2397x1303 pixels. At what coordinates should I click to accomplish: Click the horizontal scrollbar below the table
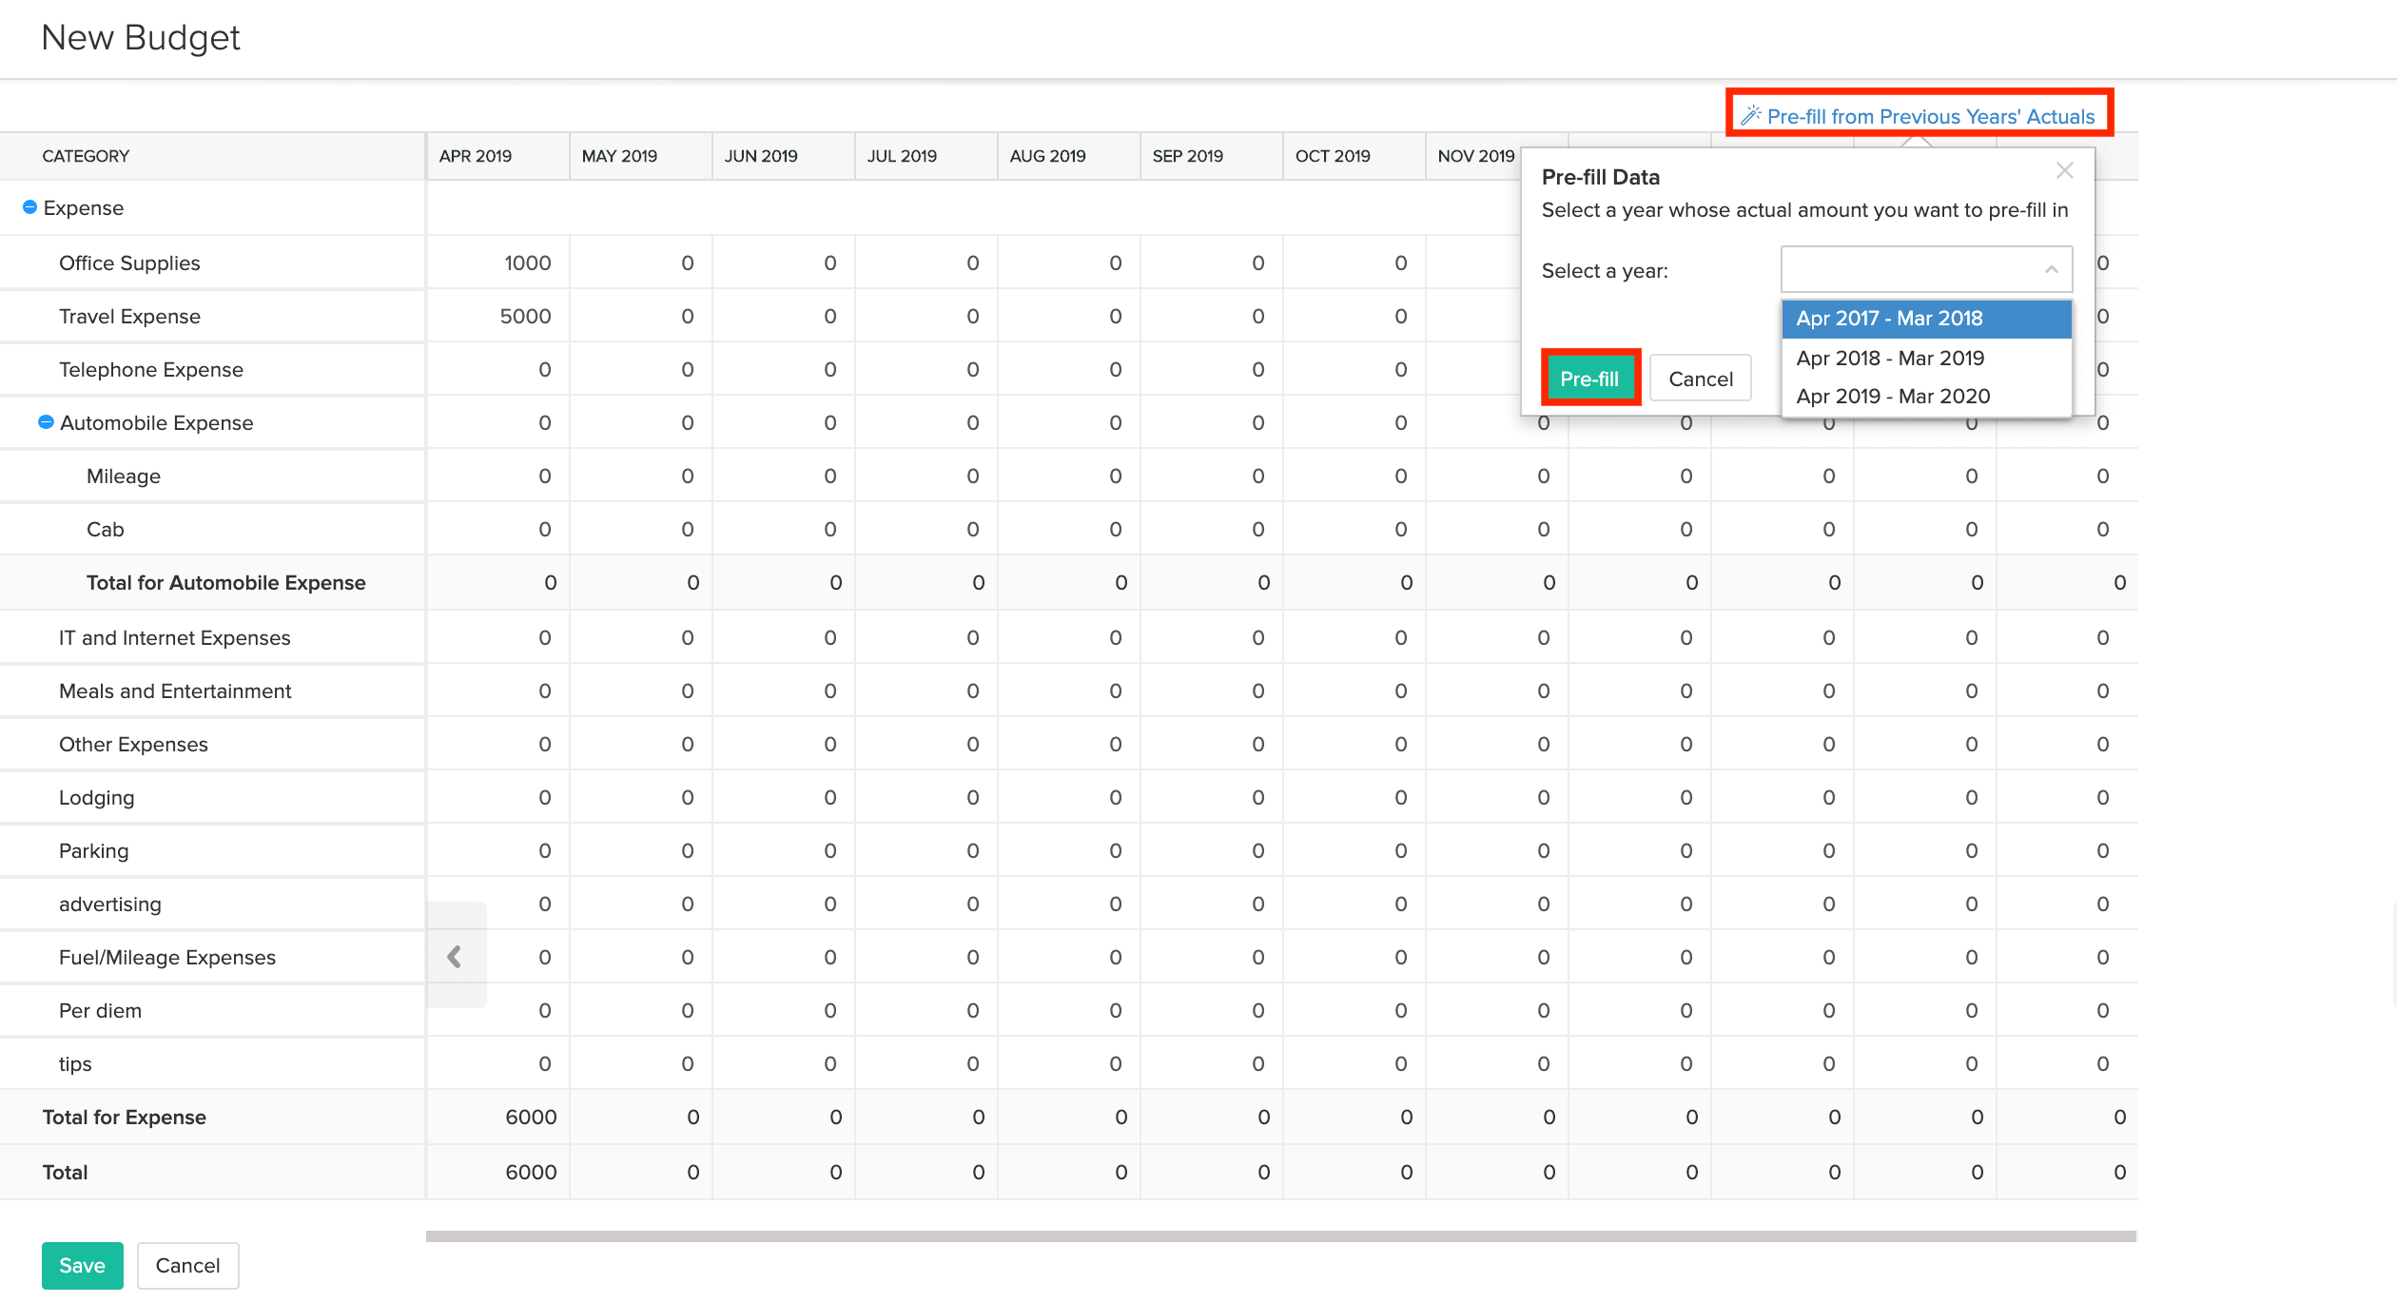pyautogui.click(x=1280, y=1235)
